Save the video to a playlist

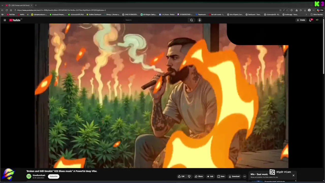pyautogui.click(x=221, y=176)
